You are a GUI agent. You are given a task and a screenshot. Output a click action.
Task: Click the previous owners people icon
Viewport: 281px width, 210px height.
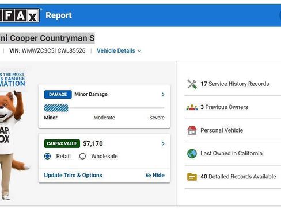192,107
